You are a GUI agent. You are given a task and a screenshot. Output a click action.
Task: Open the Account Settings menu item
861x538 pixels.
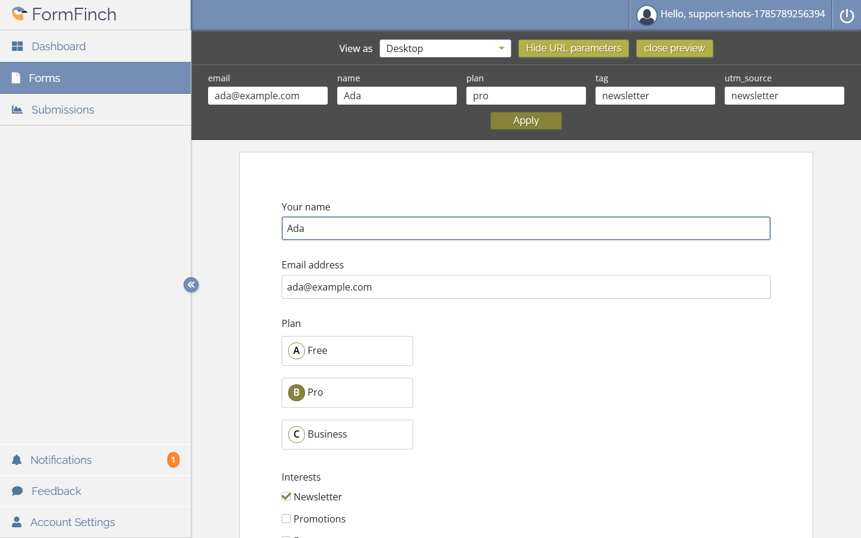(96, 522)
